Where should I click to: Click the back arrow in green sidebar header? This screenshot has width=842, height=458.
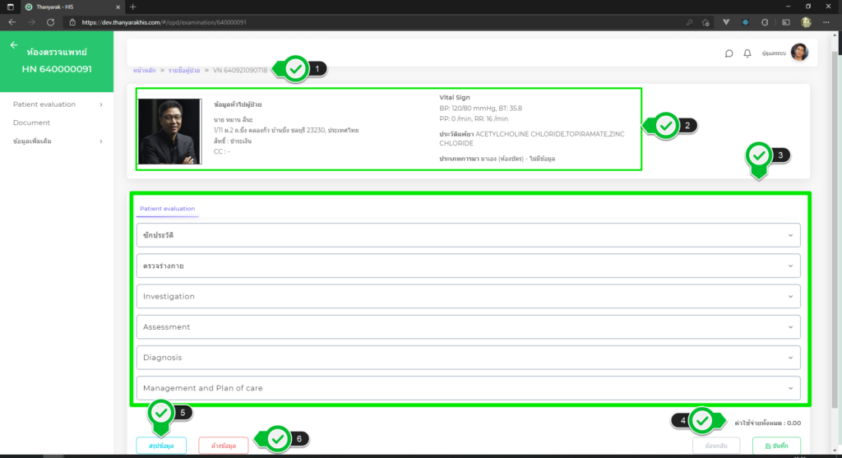pos(14,45)
